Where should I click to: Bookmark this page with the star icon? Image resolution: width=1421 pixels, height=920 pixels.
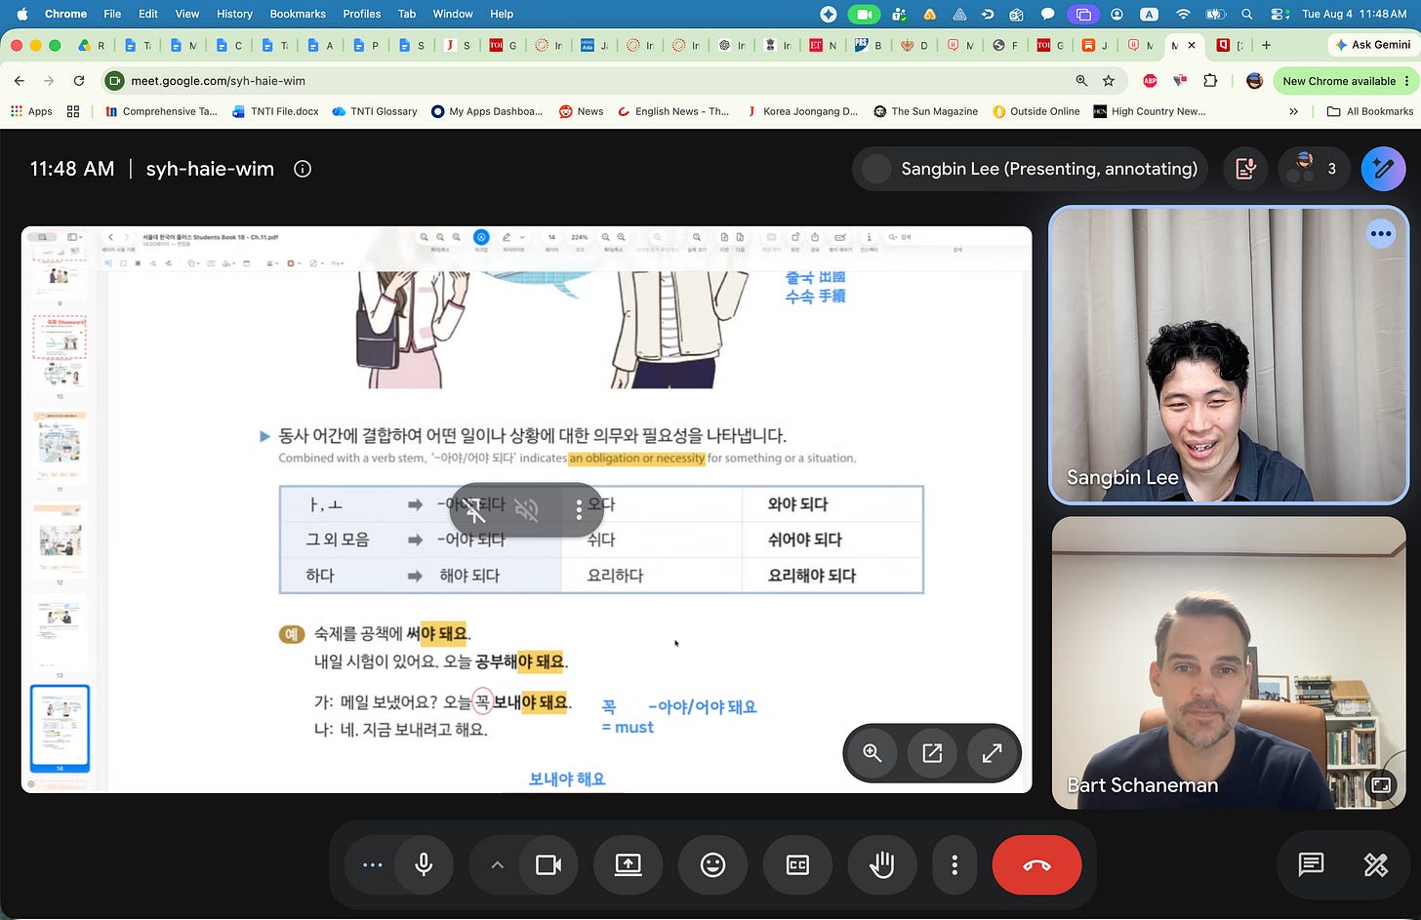point(1109,81)
